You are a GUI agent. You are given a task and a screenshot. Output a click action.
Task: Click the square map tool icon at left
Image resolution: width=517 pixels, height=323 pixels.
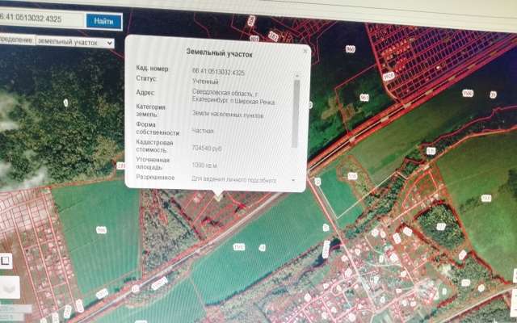6,260
